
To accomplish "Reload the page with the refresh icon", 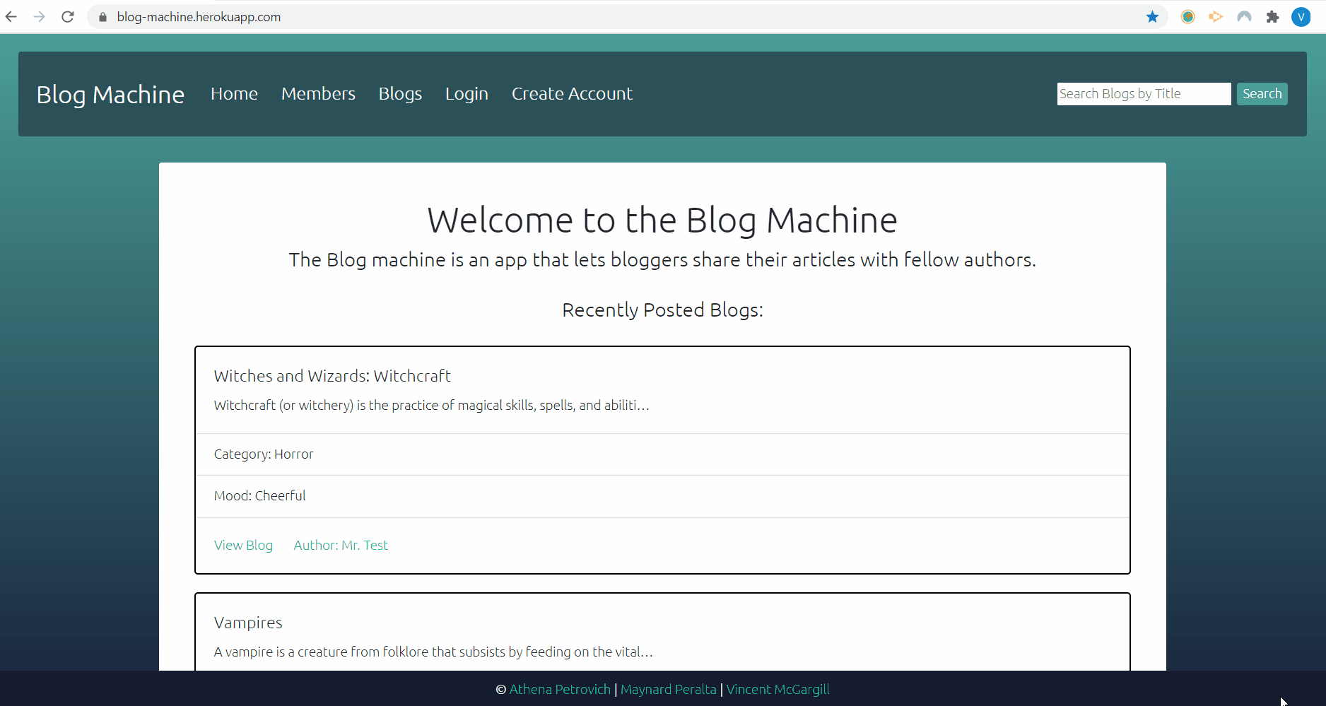I will pyautogui.click(x=68, y=16).
